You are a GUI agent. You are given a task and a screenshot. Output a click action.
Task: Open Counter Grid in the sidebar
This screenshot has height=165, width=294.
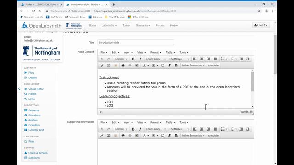pos(36,130)
